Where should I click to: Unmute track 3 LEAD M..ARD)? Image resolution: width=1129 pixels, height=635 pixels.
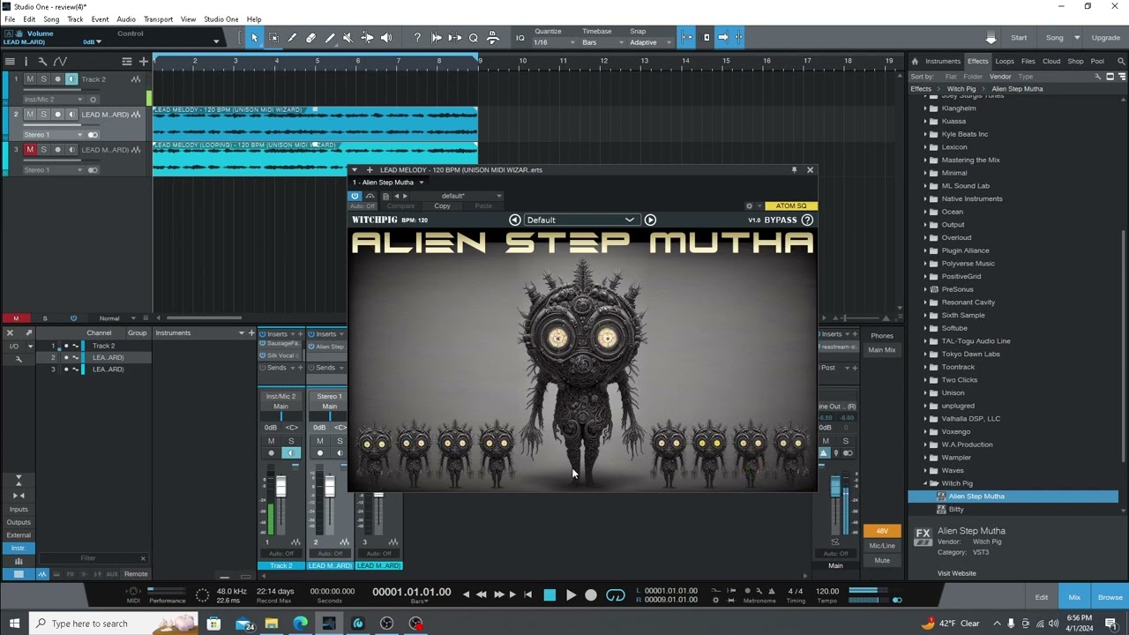tap(30, 150)
